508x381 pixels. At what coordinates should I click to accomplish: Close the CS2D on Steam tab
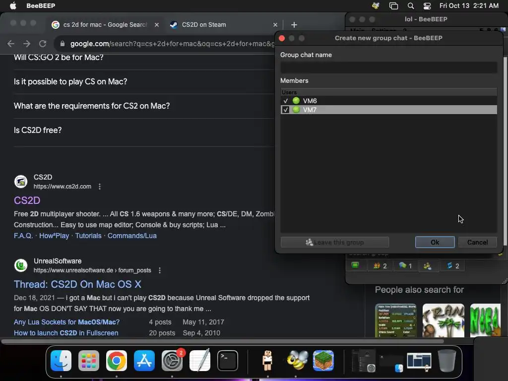(x=275, y=25)
